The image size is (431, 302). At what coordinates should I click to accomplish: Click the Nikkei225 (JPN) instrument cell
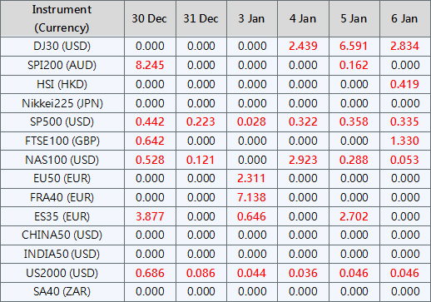tap(62, 103)
